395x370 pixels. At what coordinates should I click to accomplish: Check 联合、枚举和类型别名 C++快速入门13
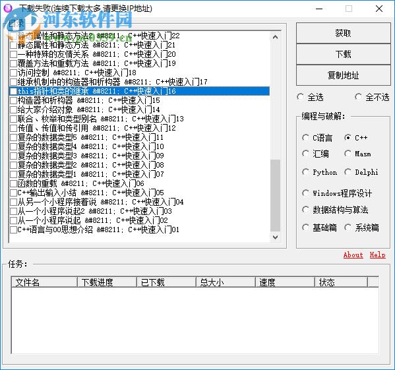point(13,119)
